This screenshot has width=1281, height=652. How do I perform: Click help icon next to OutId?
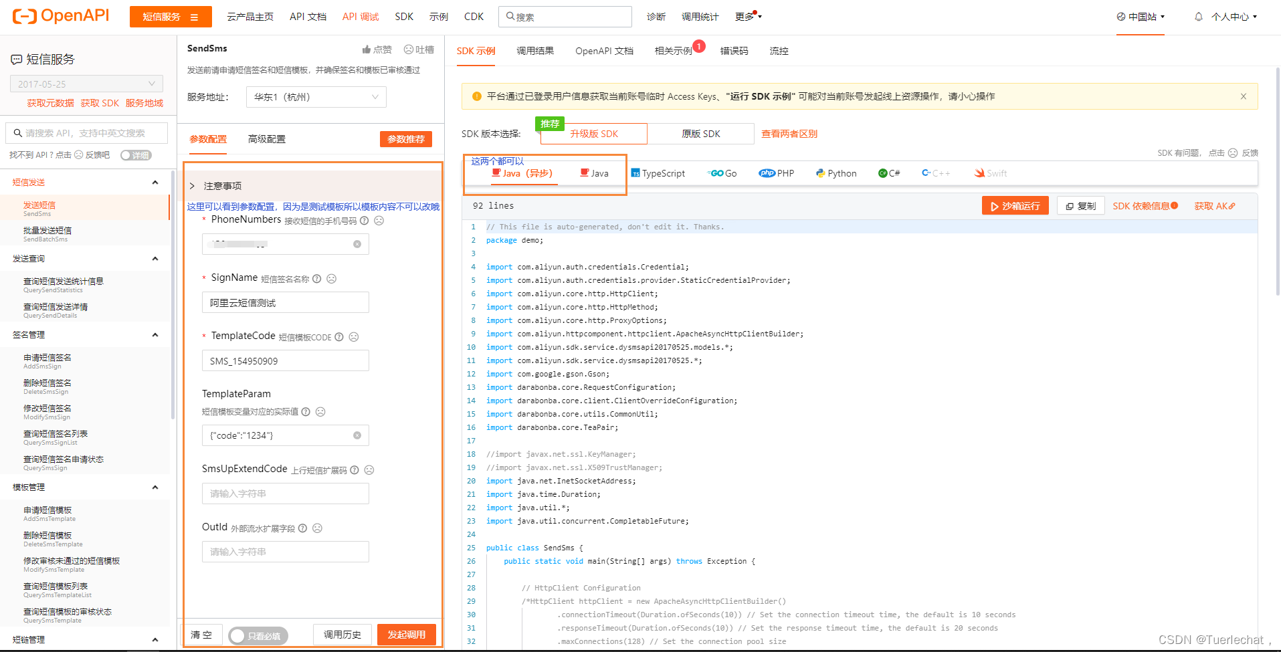point(302,528)
